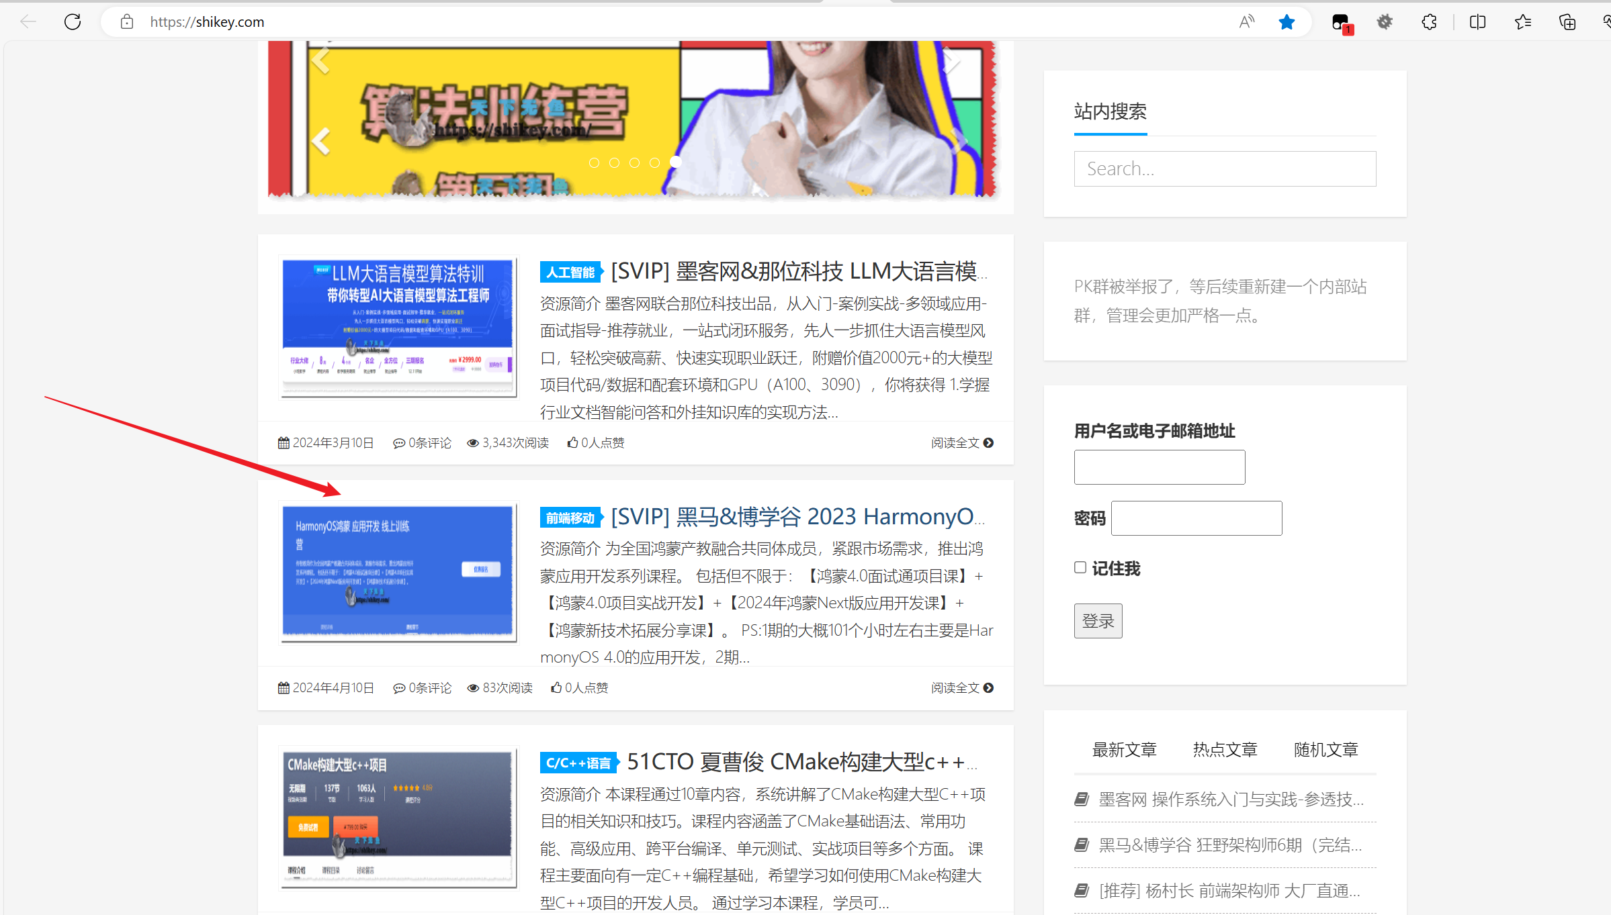Click the calendar icon beside 2024年3月10日

click(x=284, y=442)
